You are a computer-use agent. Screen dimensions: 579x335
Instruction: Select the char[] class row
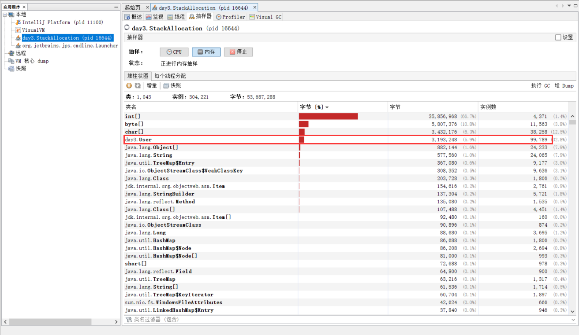346,132
